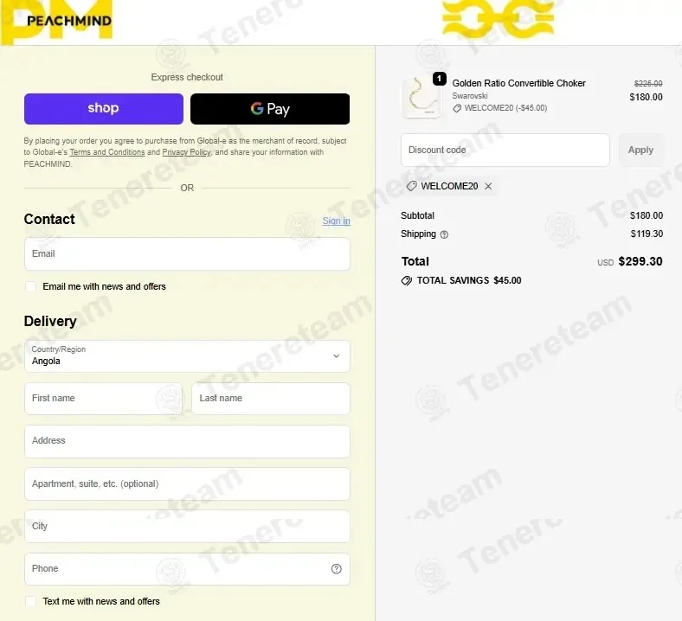Click the Delivery section heading
This screenshot has width=682, height=621.
point(50,322)
